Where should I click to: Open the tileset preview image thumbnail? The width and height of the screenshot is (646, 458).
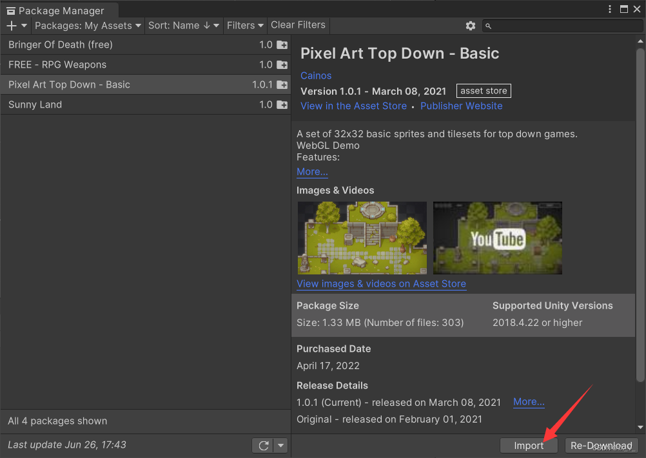click(362, 238)
